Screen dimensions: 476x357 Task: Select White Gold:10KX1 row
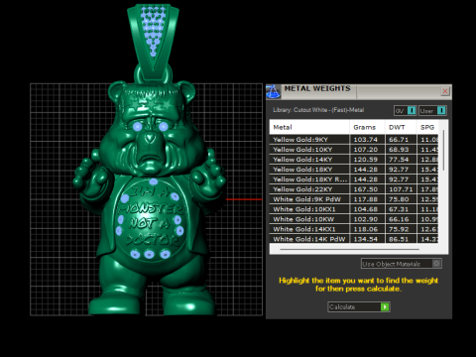[x=354, y=209]
